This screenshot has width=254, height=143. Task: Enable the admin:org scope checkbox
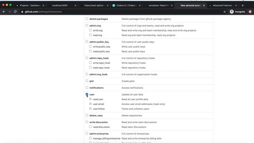pyautogui.click(x=87, y=25)
